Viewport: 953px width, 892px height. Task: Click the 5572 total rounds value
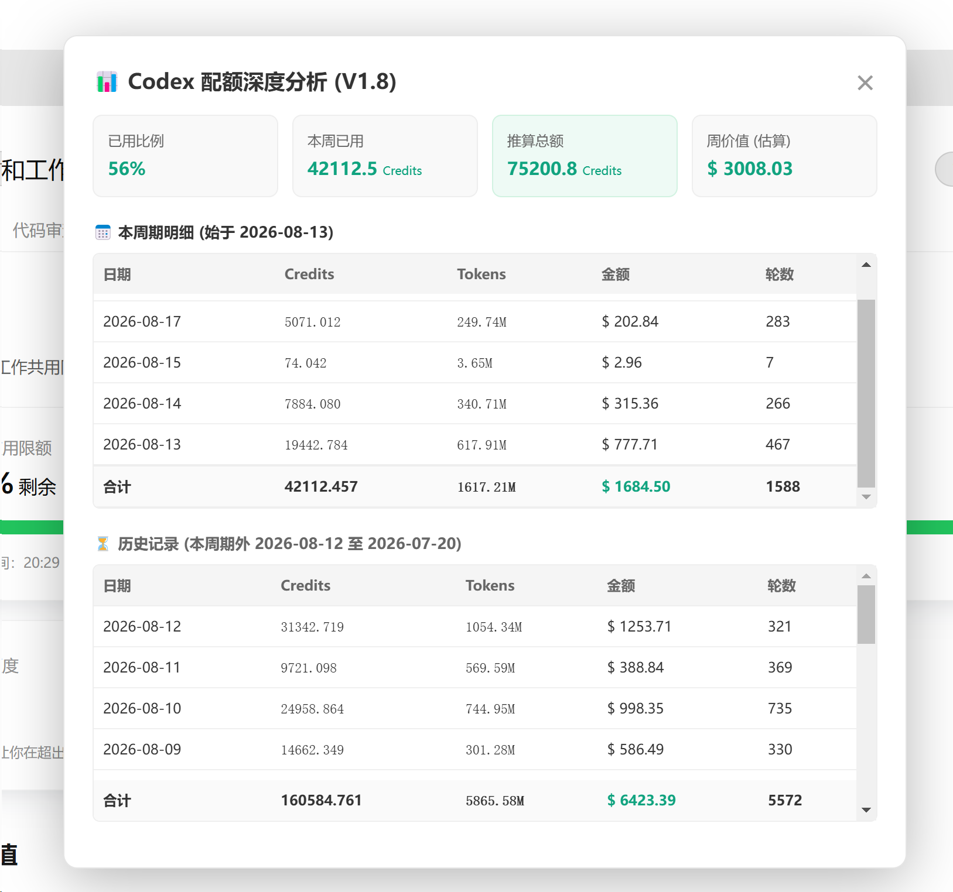(785, 800)
